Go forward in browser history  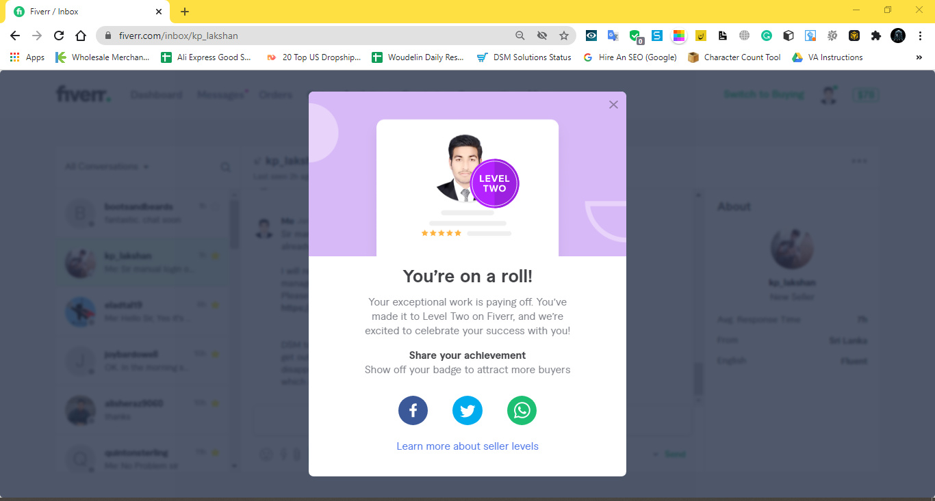pos(37,36)
